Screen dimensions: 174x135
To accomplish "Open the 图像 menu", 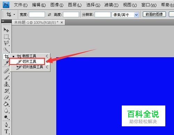I will [57, 5].
